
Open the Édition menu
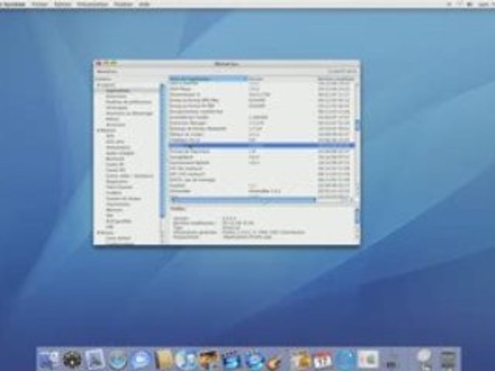click(x=62, y=4)
